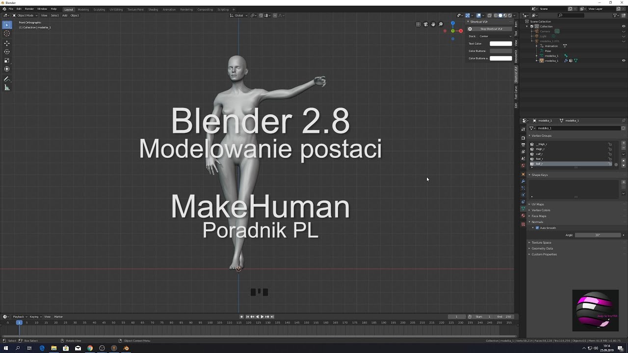Image resolution: width=628 pixels, height=353 pixels.
Task: Open Output properties tab
Action: [x=523, y=145]
